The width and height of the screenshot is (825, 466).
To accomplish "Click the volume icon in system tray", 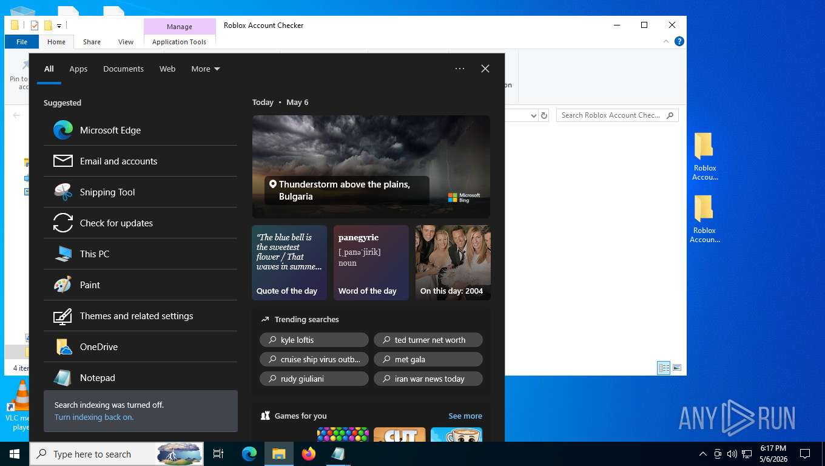I will click(732, 454).
